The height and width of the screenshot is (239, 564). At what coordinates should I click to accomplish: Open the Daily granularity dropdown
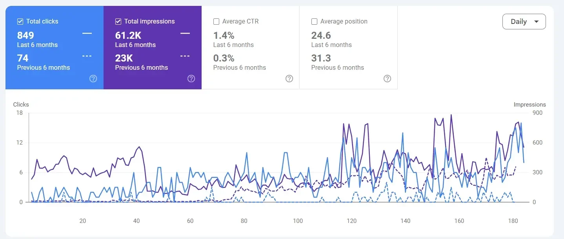click(x=524, y=21)
